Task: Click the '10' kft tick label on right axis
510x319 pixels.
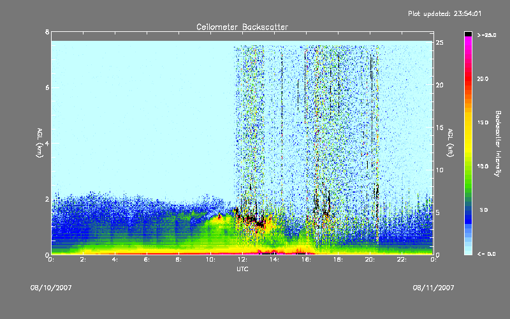Action: [440, 170]
